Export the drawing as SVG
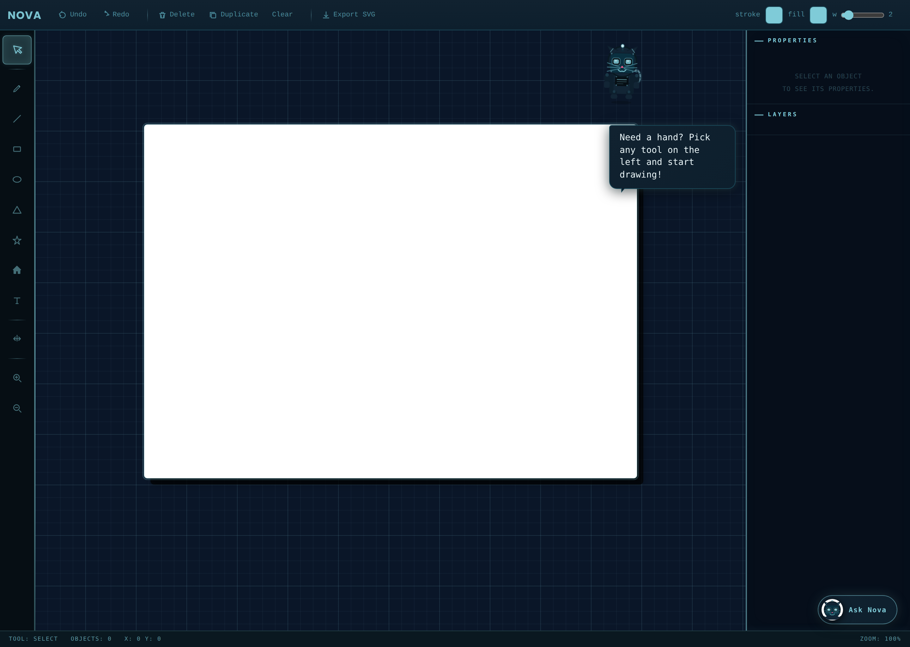The image size is (910, 647). 349,15
